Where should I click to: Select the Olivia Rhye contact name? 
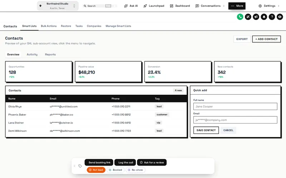[15, 106]
